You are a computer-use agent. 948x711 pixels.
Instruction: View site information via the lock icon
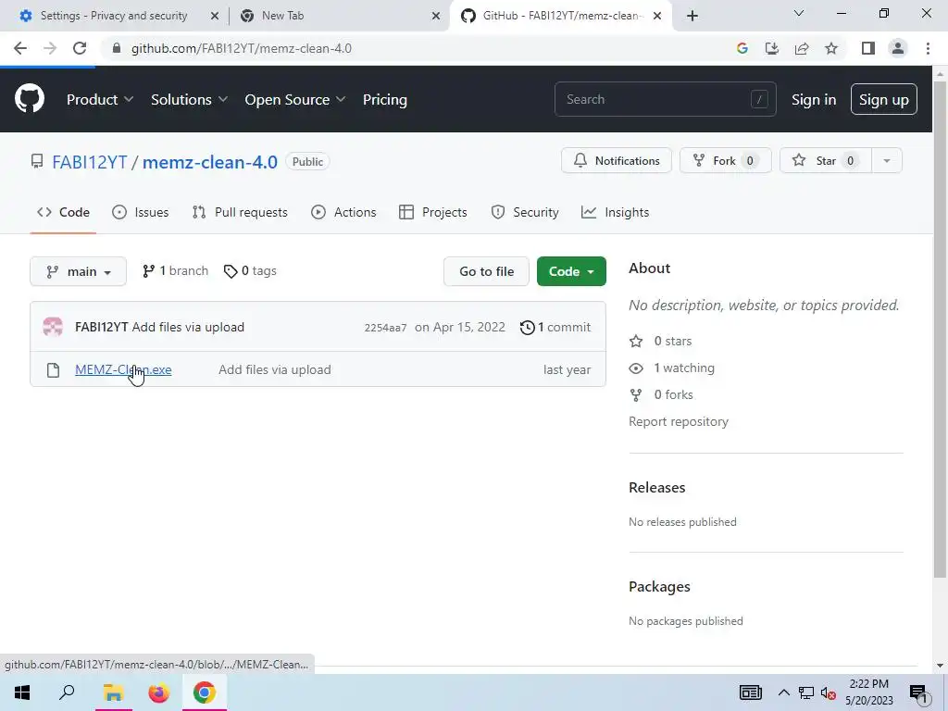117,48
